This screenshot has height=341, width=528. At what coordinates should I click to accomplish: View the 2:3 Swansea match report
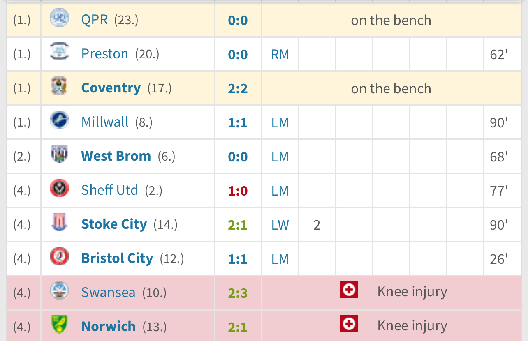coord(238,293)
